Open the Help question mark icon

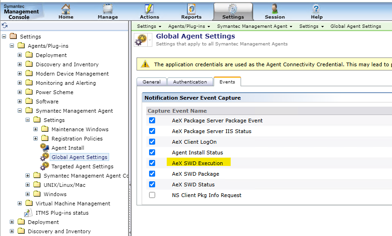click(x=316, y=8)
